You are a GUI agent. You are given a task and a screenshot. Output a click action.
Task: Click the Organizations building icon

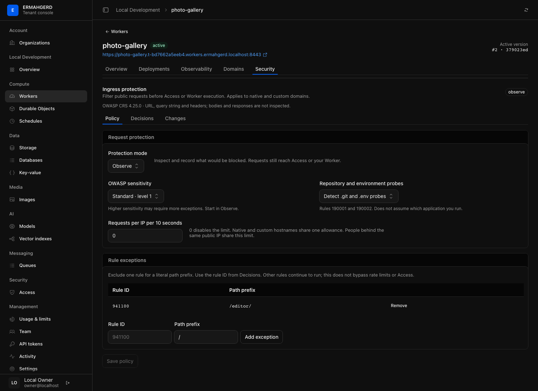click(x=12, y=43)
